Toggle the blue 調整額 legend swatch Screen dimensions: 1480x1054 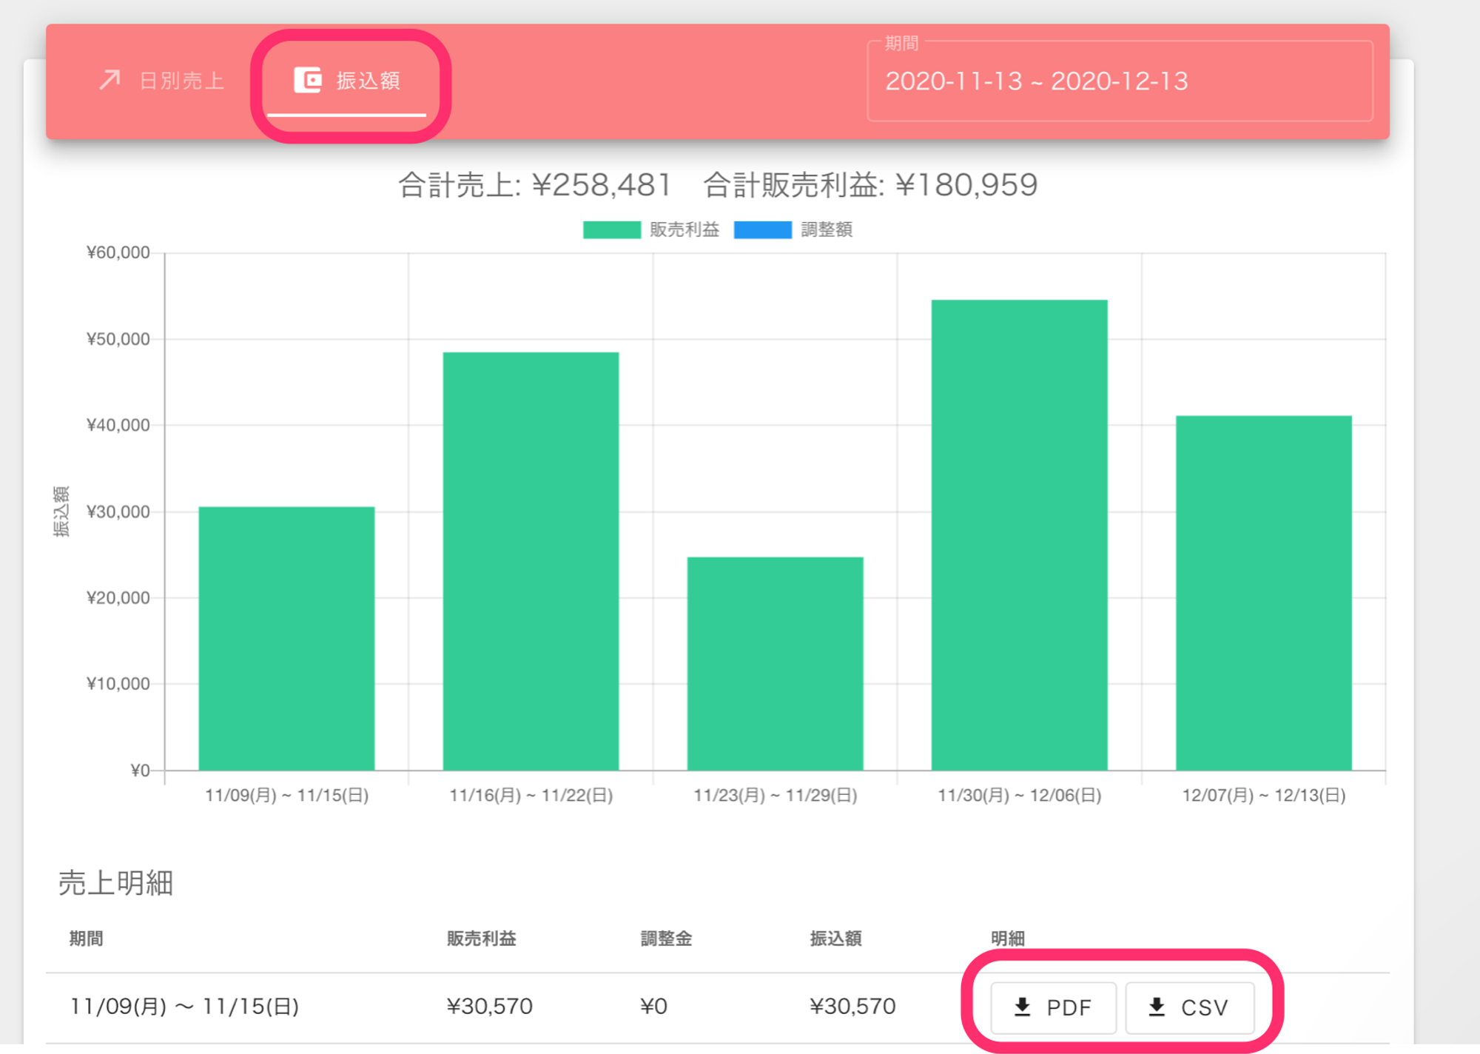tap(762, 230)
